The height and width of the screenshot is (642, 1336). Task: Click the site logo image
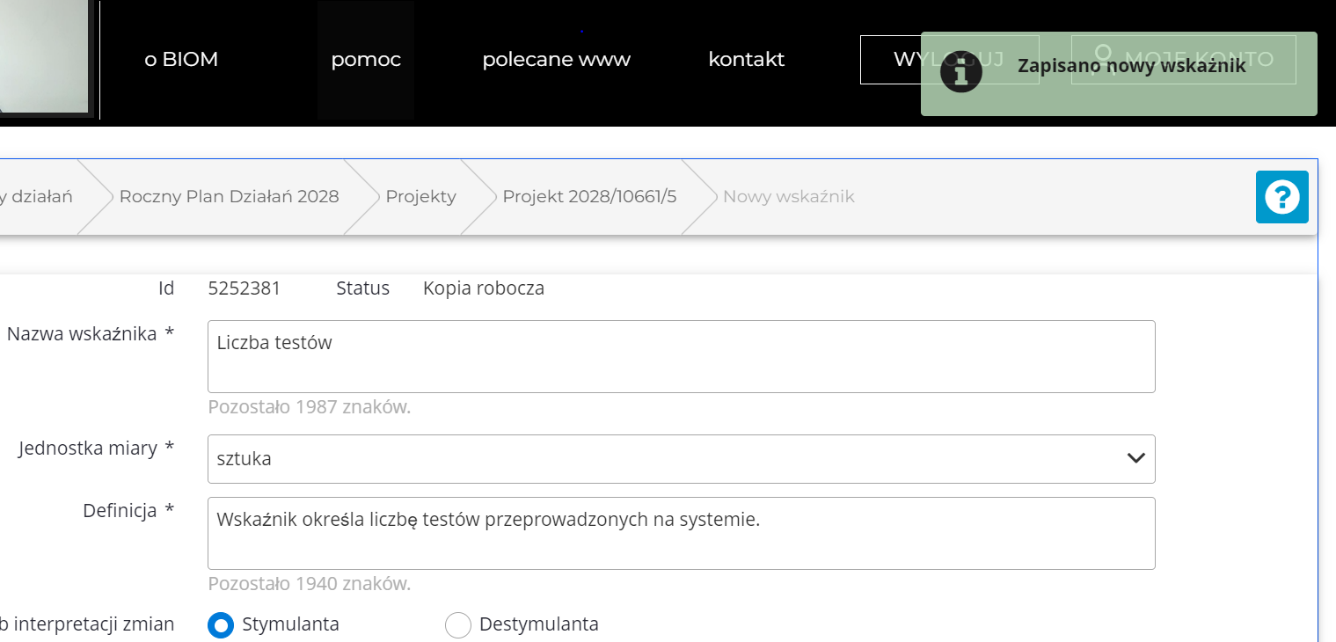tap(44, 58)
